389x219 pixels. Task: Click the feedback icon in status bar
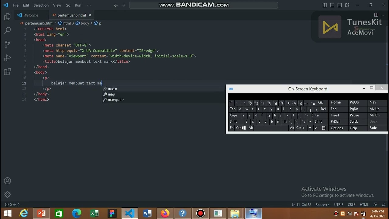pyautogui.click(x=376, y=205)
